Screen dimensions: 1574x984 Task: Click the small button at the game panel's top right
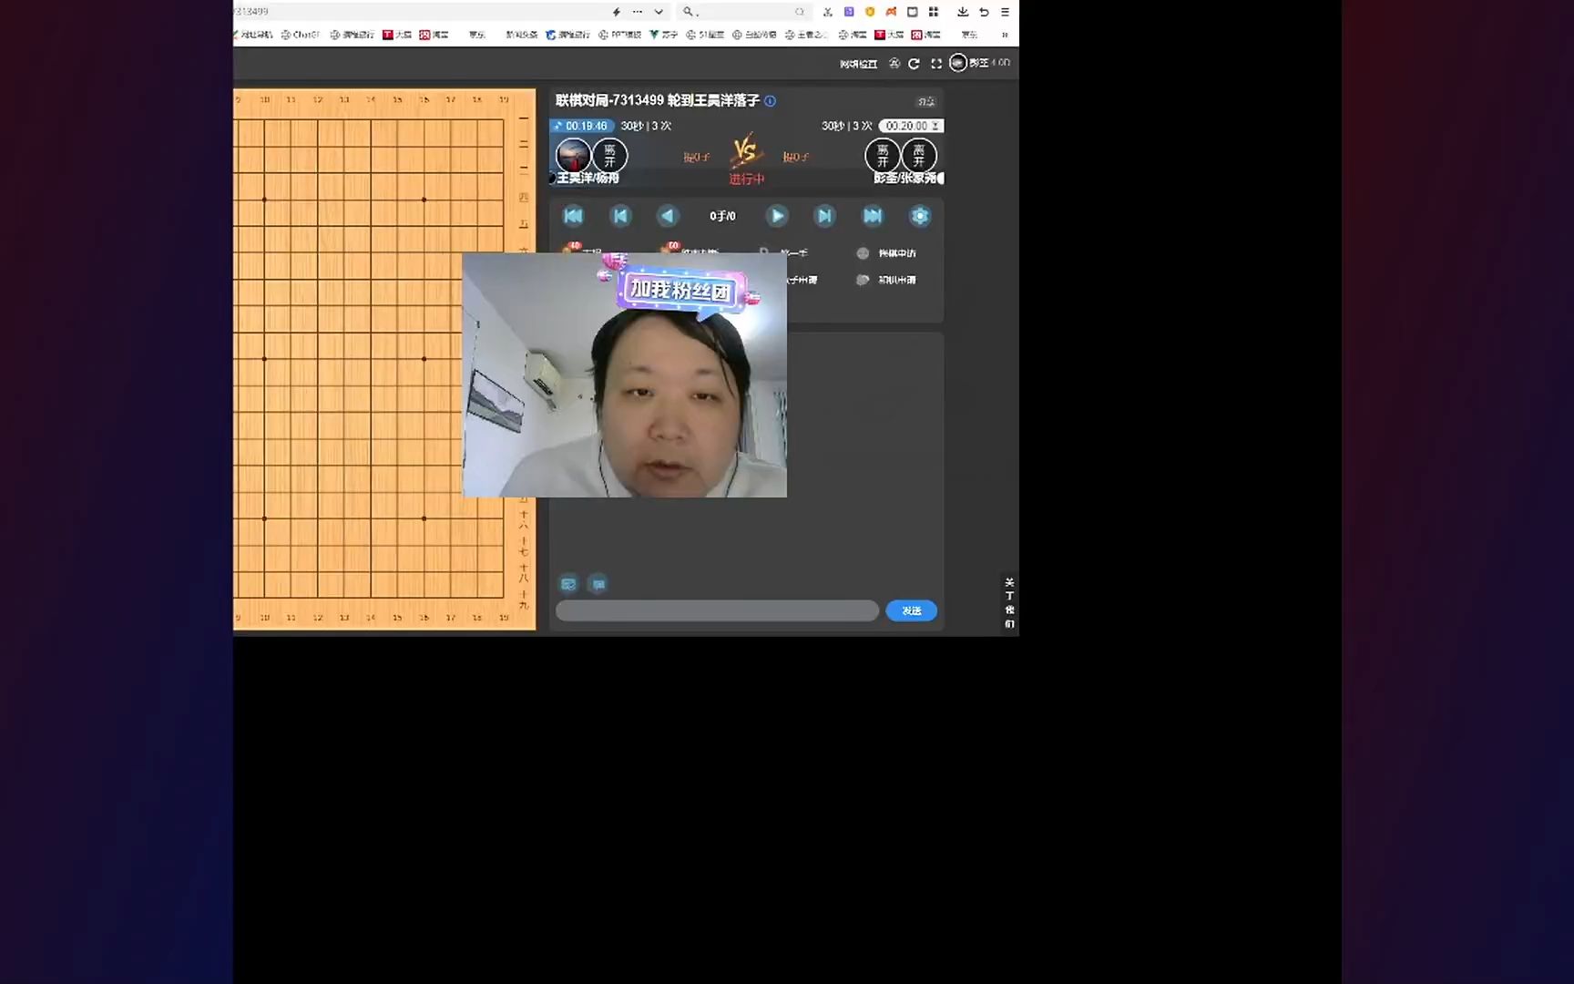tap(926, 102)
